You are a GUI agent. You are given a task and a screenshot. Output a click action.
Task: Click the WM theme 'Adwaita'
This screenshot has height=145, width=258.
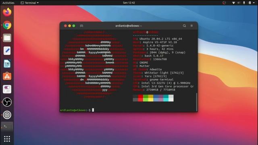click(x=156, y=69)
